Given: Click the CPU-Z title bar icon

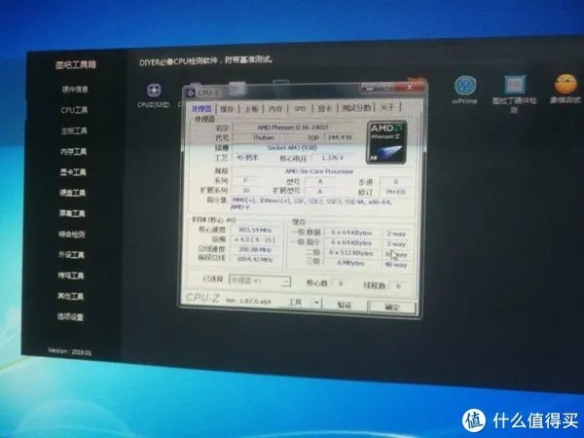Looking at the screenshot, I should coord(191,92).
